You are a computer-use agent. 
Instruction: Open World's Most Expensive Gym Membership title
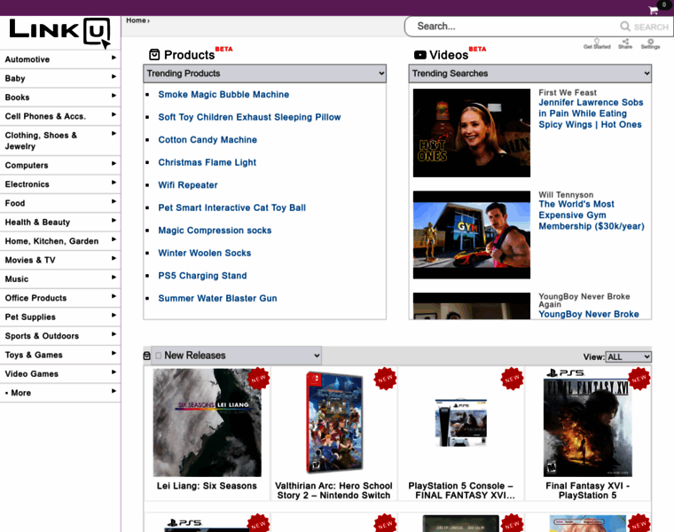592,215
